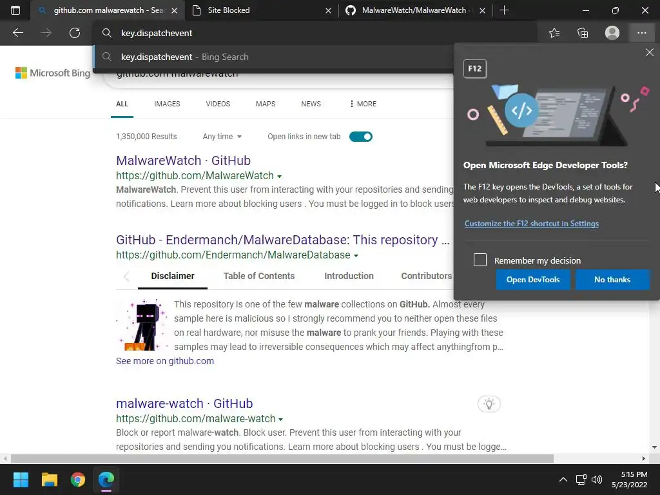Viewport: 660px width, 495px height.
Task: Open File Explorer from taskbar
Action: pos(49,480)
